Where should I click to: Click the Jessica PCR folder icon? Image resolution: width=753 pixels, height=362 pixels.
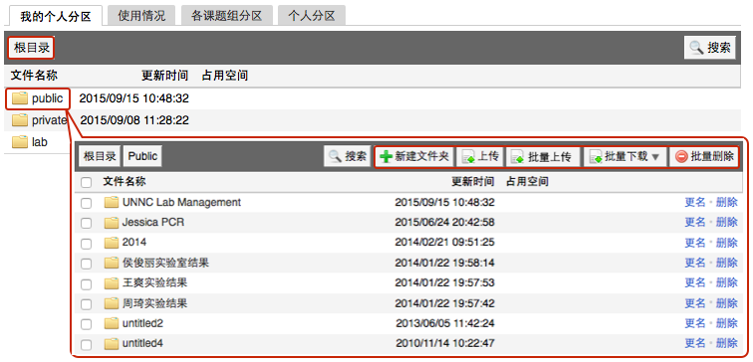(112, 223)
